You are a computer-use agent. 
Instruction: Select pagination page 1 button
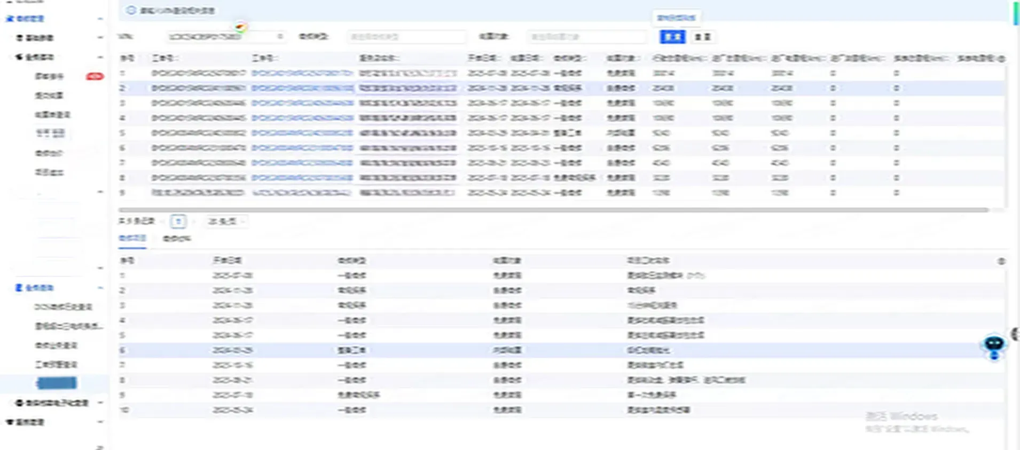(x=178, y=221)
